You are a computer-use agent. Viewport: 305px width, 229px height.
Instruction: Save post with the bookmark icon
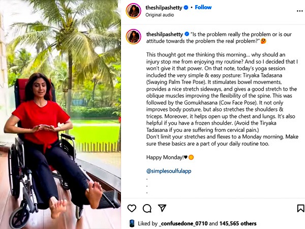(x=300, y=208)
